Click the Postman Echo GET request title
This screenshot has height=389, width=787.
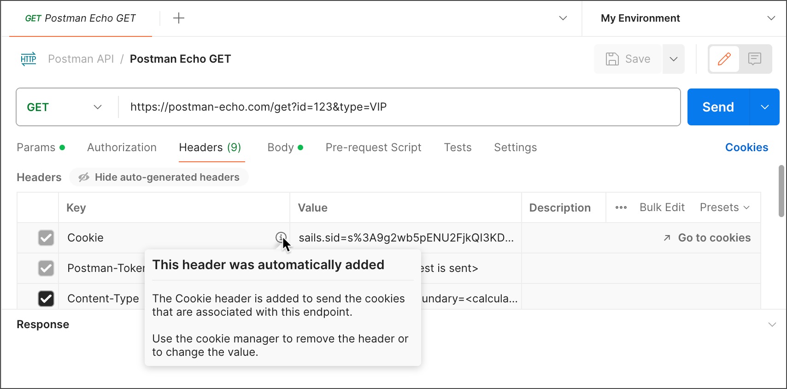point(180,59)
